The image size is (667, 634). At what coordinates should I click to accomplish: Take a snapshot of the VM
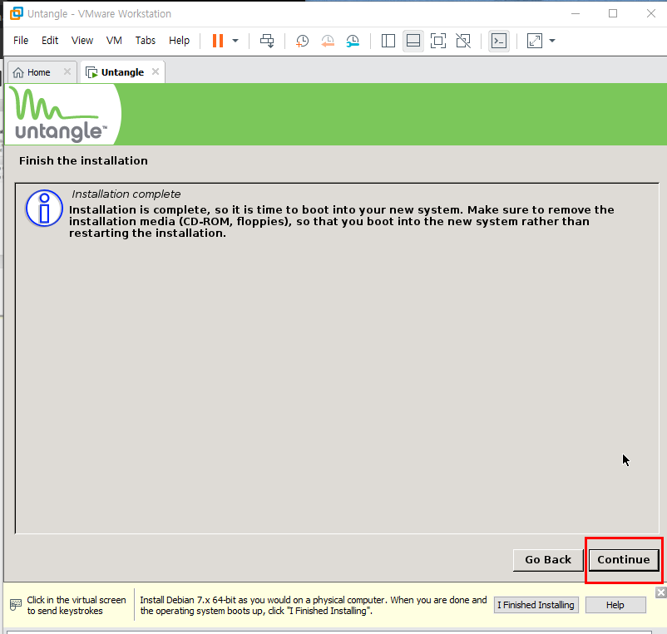click(x=302, y=41)
